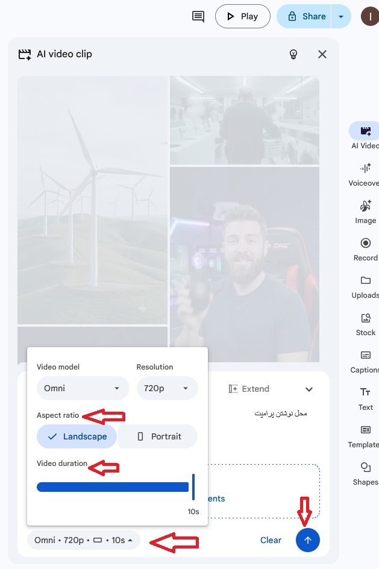379x569 pixels.
Task: Open the Video model Omni dropdown
Action: 83,388
